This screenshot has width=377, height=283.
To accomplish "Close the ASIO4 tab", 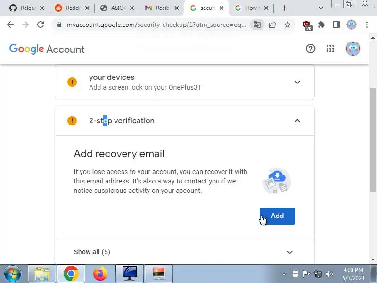I will 132,8.
